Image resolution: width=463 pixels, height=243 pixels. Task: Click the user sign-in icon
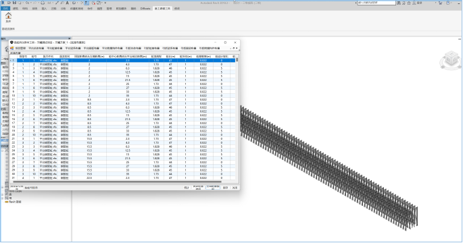tap(414, 3)
